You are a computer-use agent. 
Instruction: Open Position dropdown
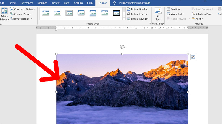[x=174, y=9]
